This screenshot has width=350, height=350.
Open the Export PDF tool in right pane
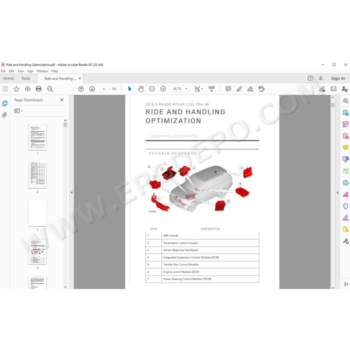pos(345,112)
